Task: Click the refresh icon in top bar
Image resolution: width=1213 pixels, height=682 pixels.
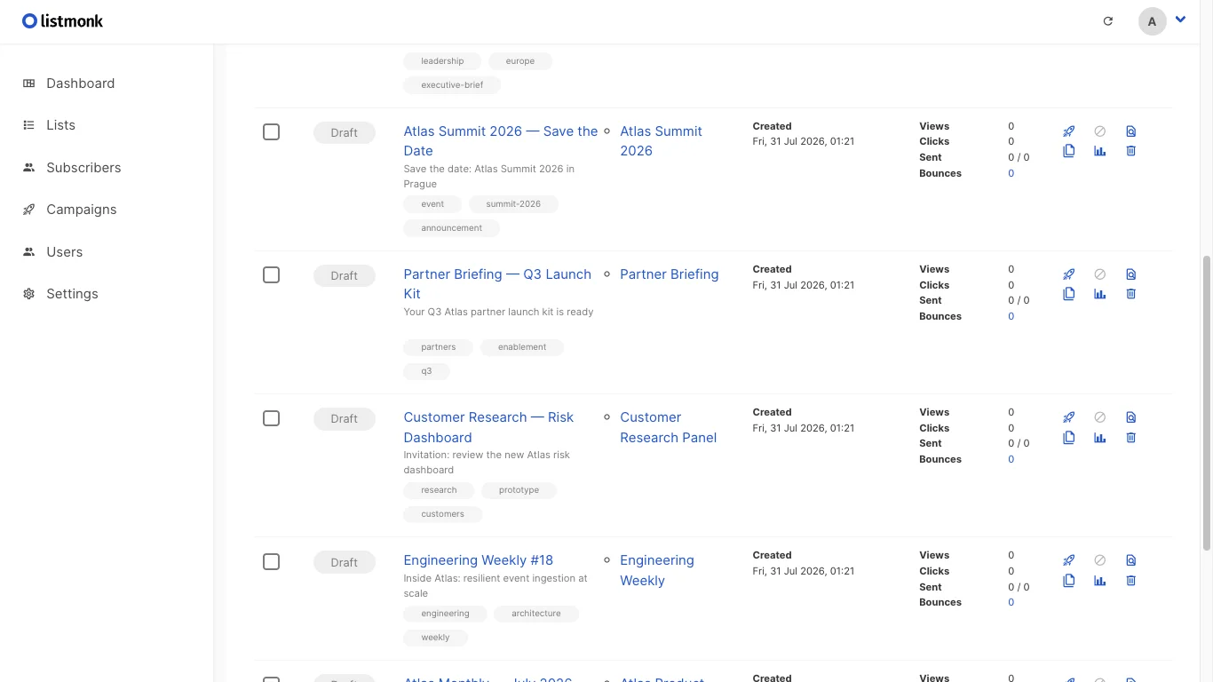Action: coord(1108,21)
